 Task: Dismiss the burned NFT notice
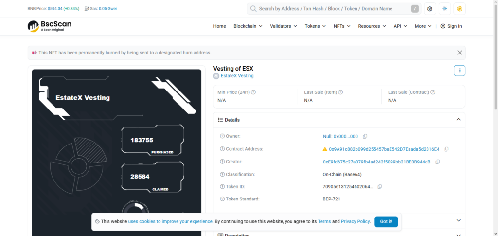[x=459, y=53]
